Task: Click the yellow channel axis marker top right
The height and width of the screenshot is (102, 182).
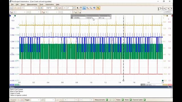Action: coord(167,16)
